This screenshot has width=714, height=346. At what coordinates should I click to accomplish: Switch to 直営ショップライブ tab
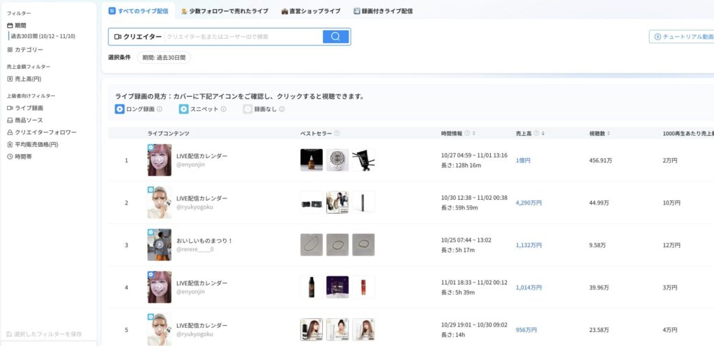(x=311, y=11)
